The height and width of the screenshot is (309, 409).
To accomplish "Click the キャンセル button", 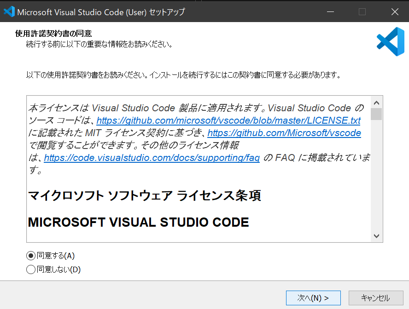I will 375,298.
